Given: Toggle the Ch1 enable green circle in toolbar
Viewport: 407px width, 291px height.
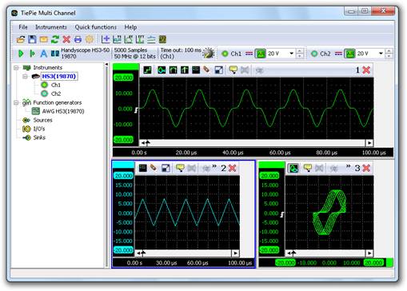Looking at the screenshot, I should [225, 54].
